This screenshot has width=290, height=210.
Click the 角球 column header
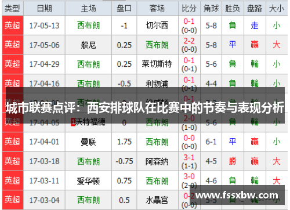pyautogui.click(x=211, y=8)
